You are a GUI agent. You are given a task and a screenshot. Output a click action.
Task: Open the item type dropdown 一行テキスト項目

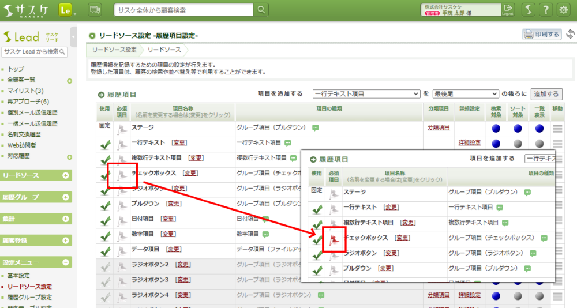[366, 94]
